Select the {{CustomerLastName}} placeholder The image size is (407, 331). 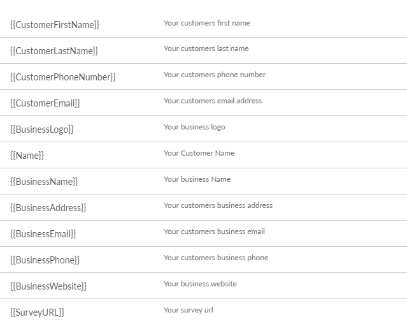coord(54,51)
